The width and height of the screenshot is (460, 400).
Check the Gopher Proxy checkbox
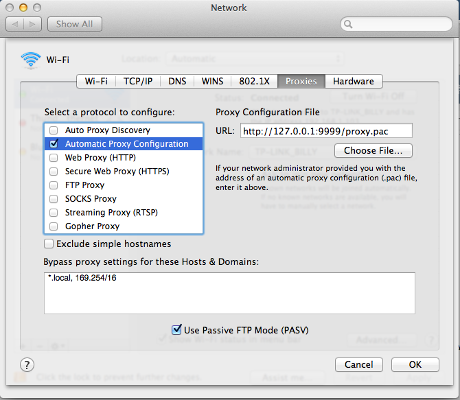click(54, 226)
